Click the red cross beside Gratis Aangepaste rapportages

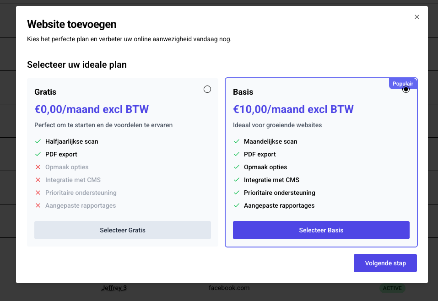tap(38, 205)
